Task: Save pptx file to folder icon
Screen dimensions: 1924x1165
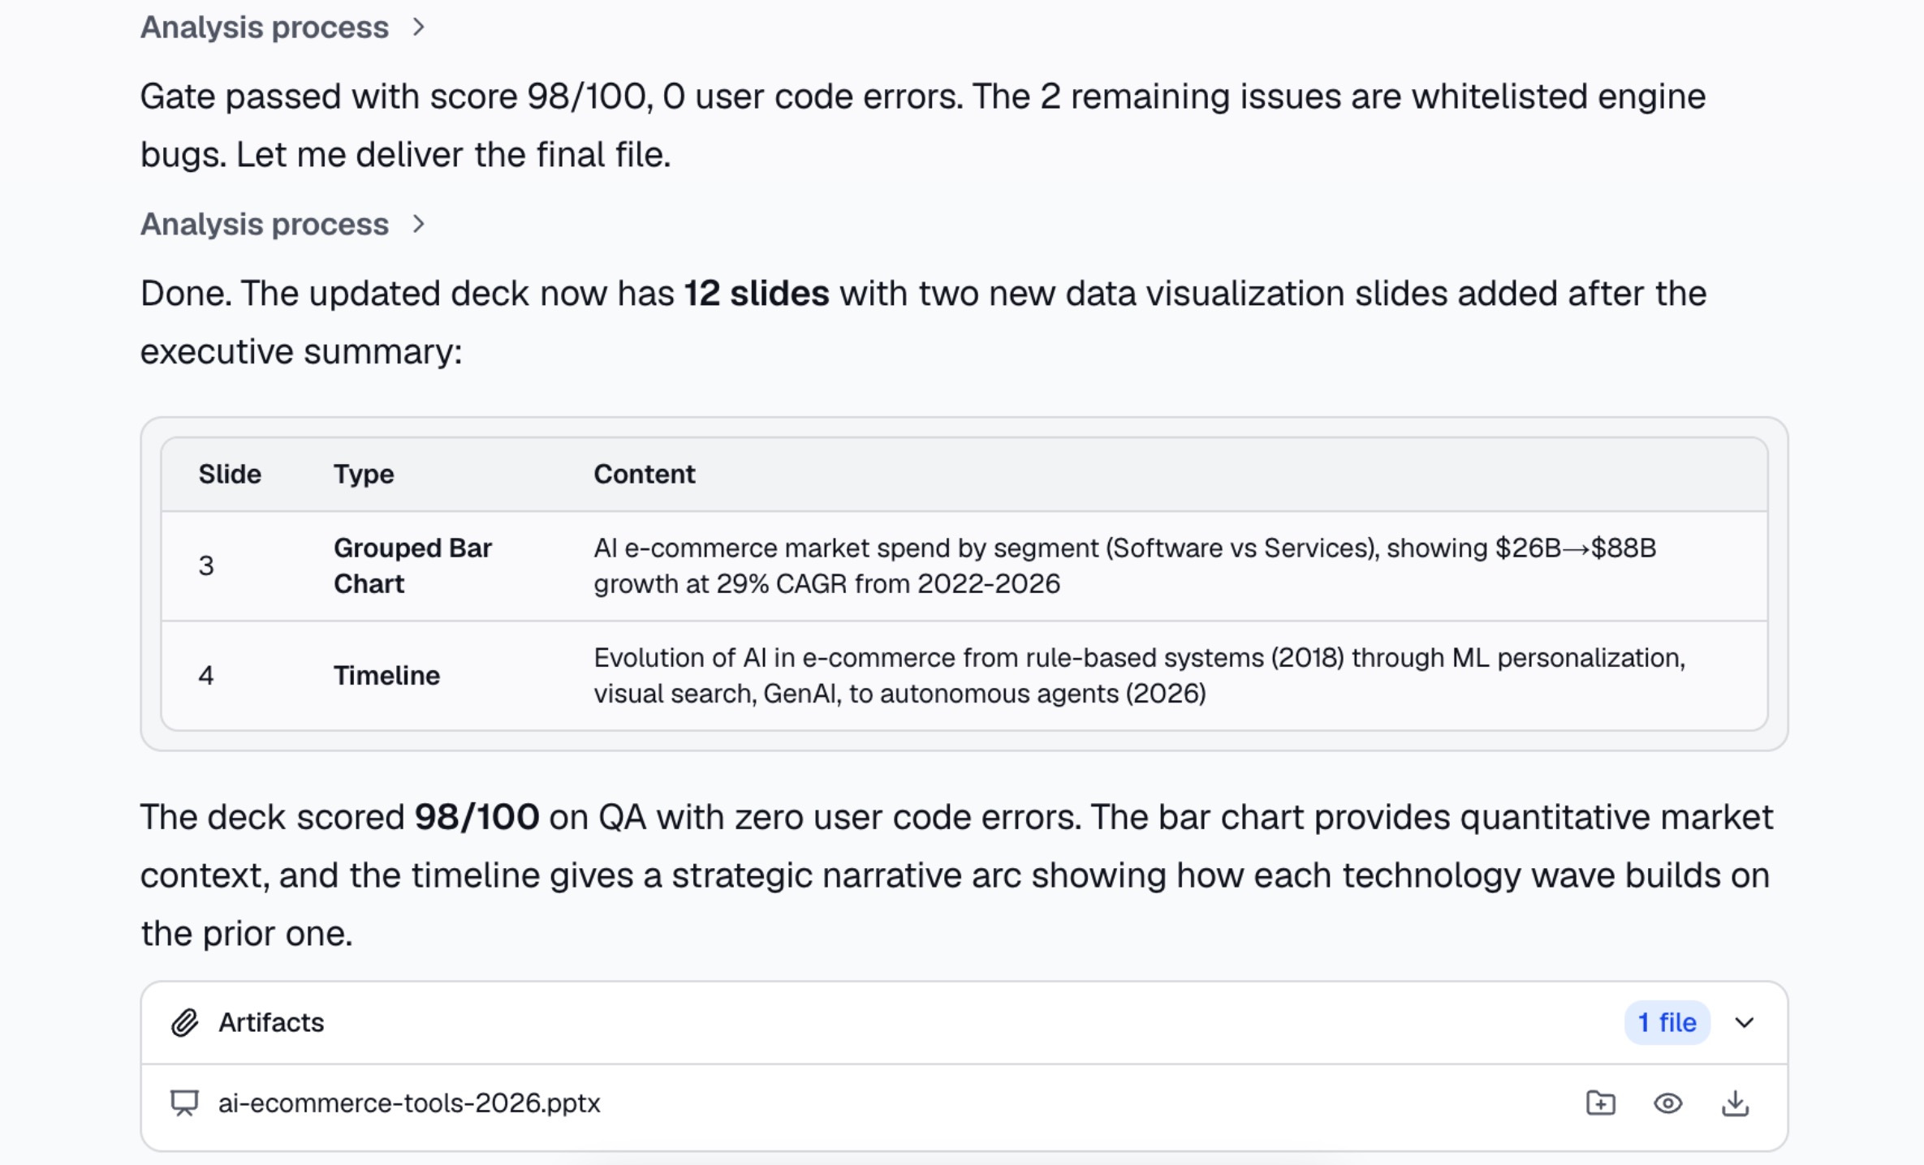Action: tap(1601, 1103)
